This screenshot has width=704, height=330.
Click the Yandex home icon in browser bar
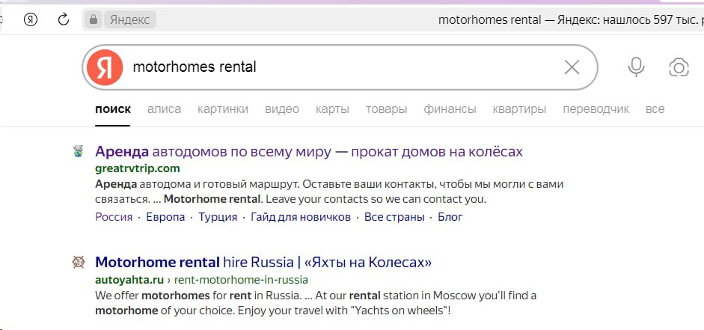pos(31,19)
